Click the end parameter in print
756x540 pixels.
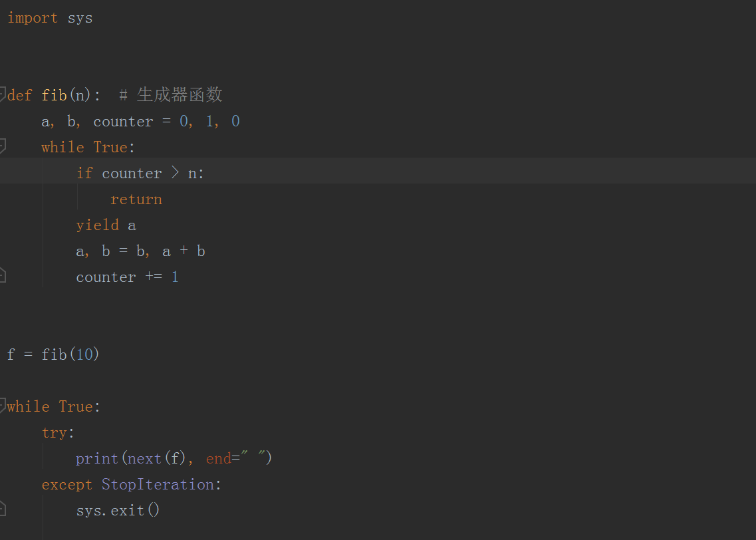[218, 459]
